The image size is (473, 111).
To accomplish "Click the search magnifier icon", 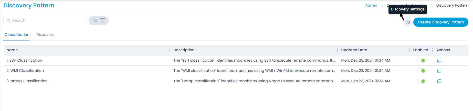I will (9, 21).
